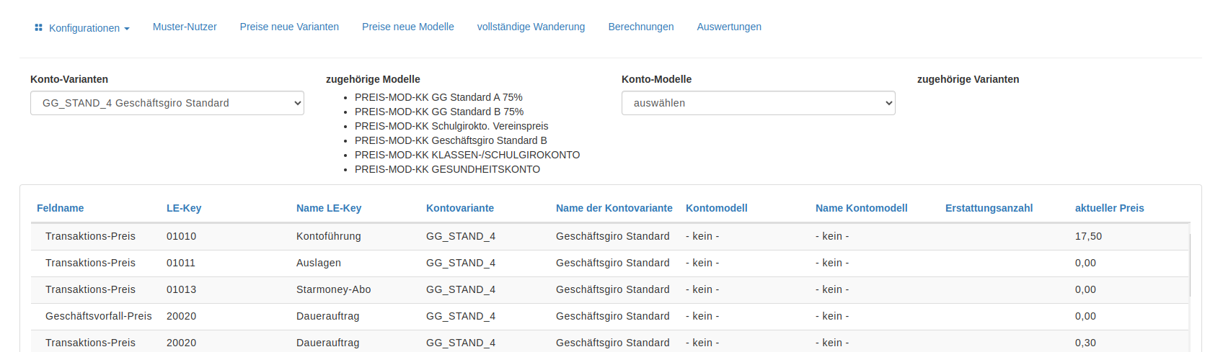This screenshot has height=352, width=1223.
Task: Sort by aktueller Preis column
Action: [x=1109, y=208]
